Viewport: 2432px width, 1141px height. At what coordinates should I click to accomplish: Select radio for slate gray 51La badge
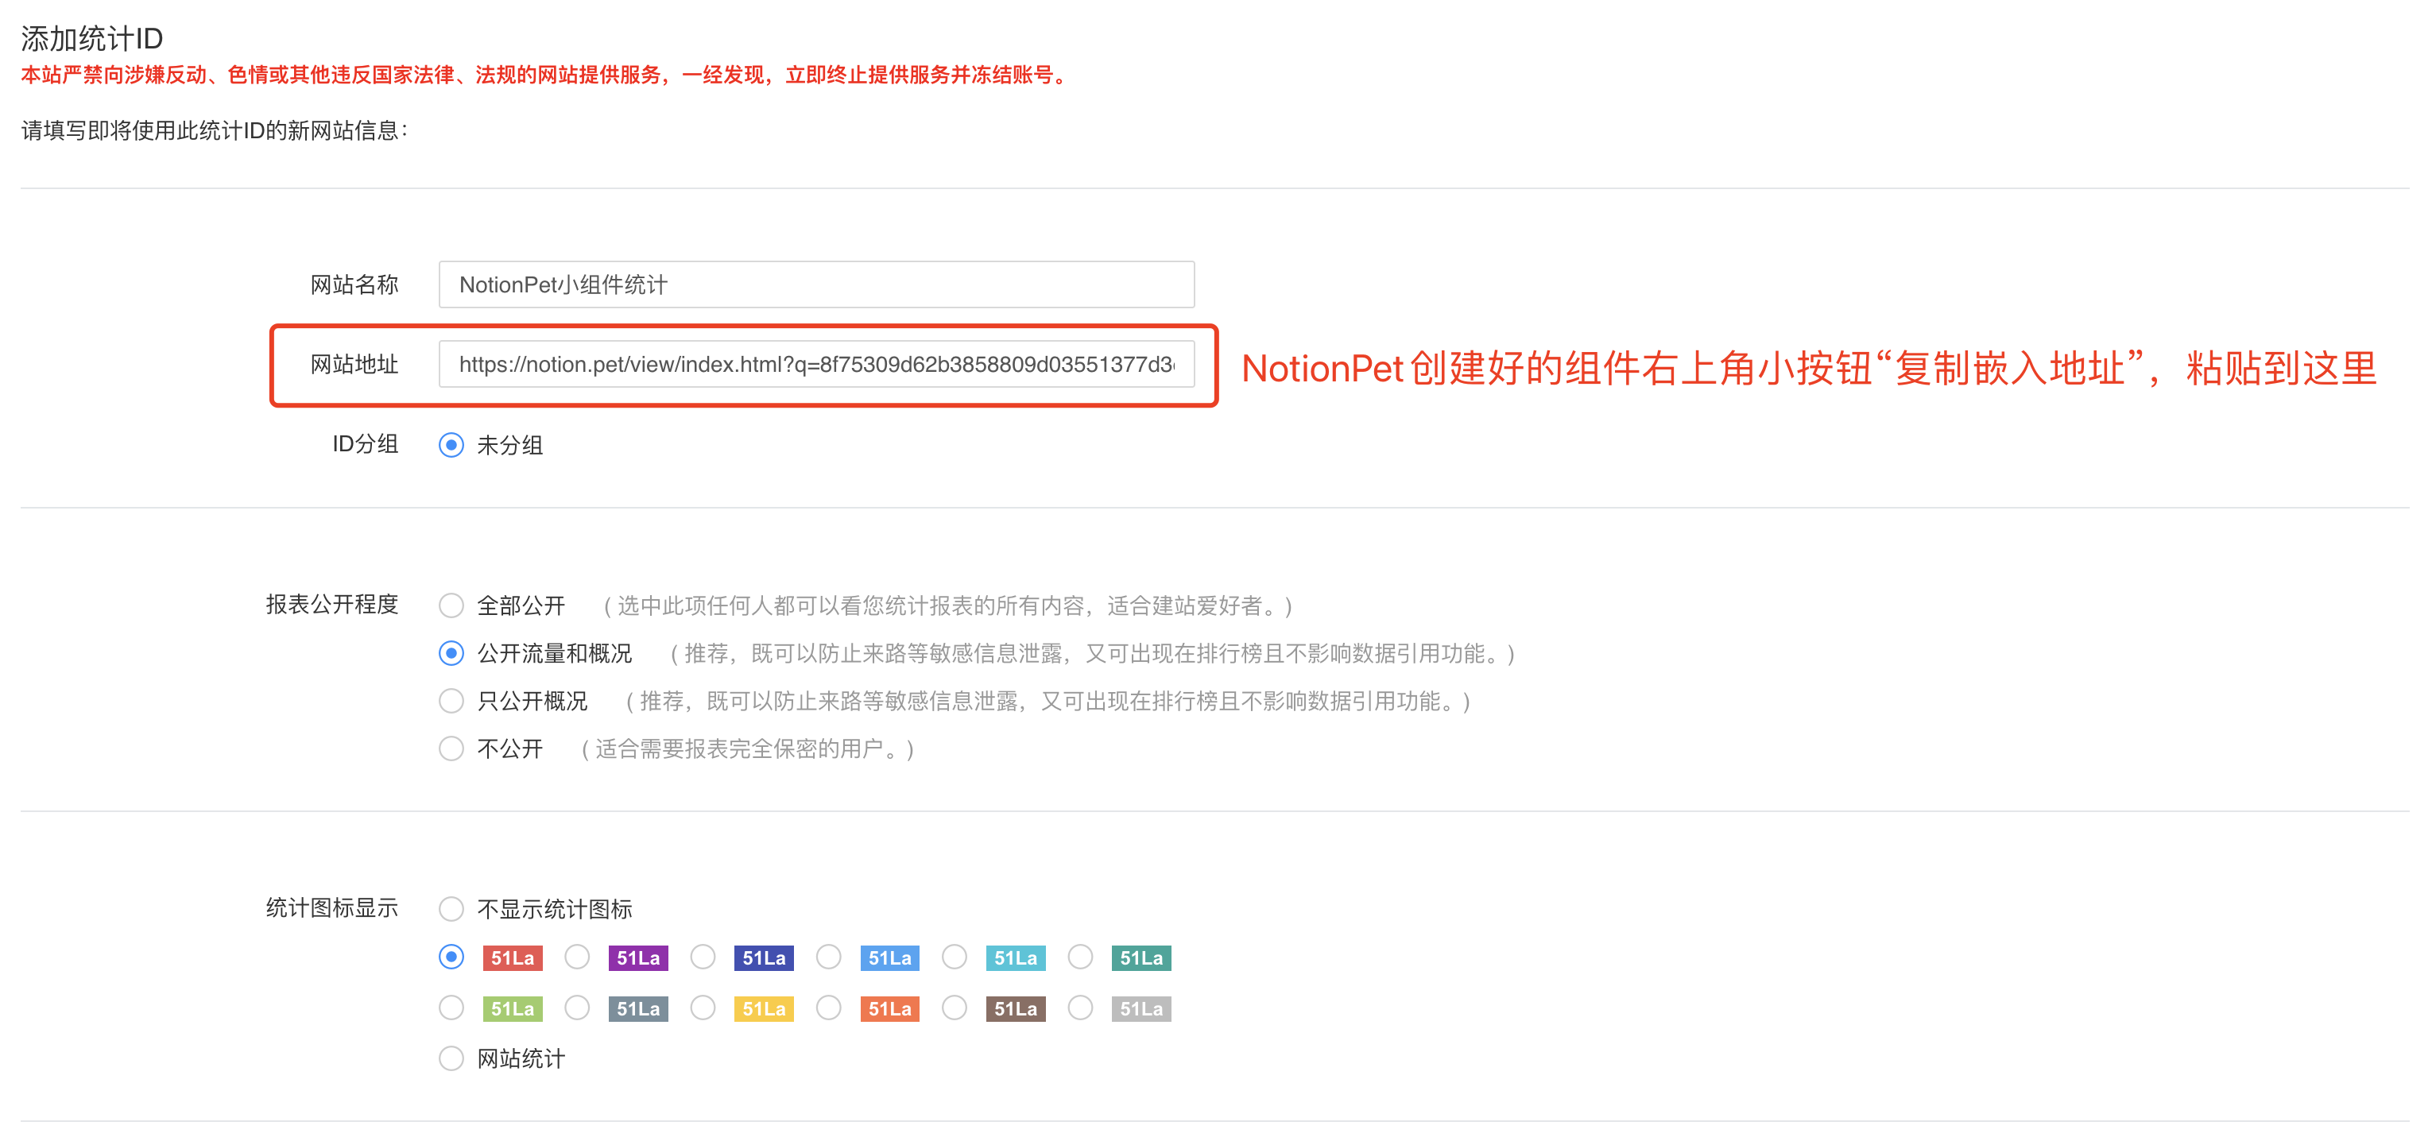click(x=577, y=1008)
